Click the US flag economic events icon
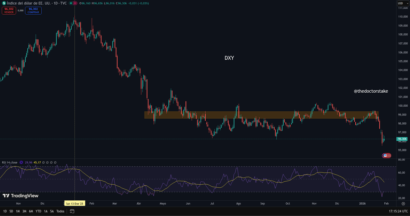This screenshot has height=216, width=410. (385, 155)
